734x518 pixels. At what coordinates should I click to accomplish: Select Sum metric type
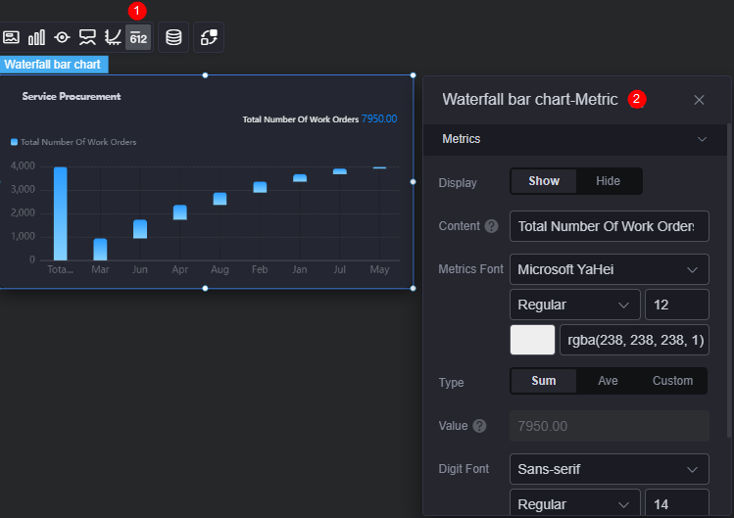[544, 381]
